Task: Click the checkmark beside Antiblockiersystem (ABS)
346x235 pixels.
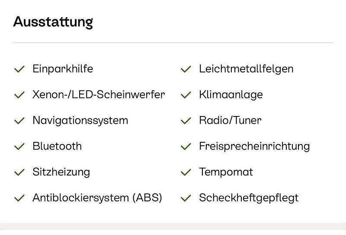Action: point(19,198)
